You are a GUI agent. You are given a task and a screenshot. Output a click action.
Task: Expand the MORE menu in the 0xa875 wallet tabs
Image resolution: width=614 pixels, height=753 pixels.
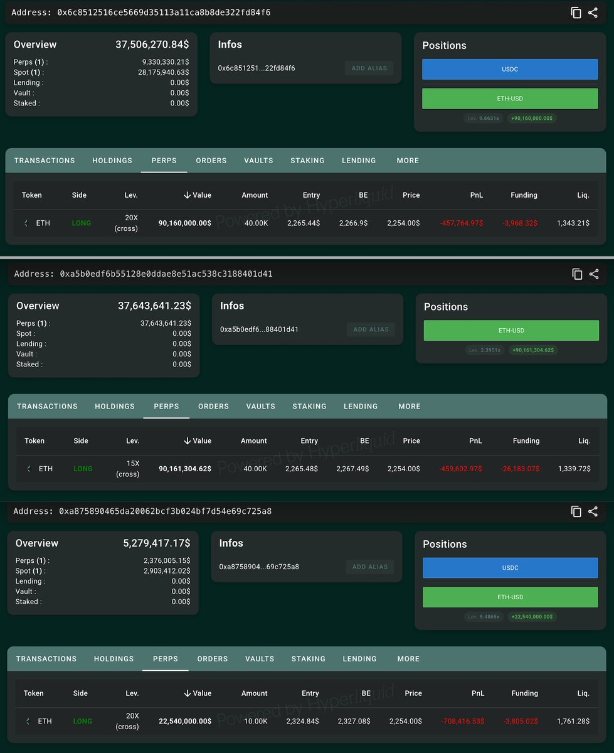click(x=408, y=659)
